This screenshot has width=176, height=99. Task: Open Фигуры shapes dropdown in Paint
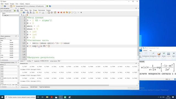164,55
